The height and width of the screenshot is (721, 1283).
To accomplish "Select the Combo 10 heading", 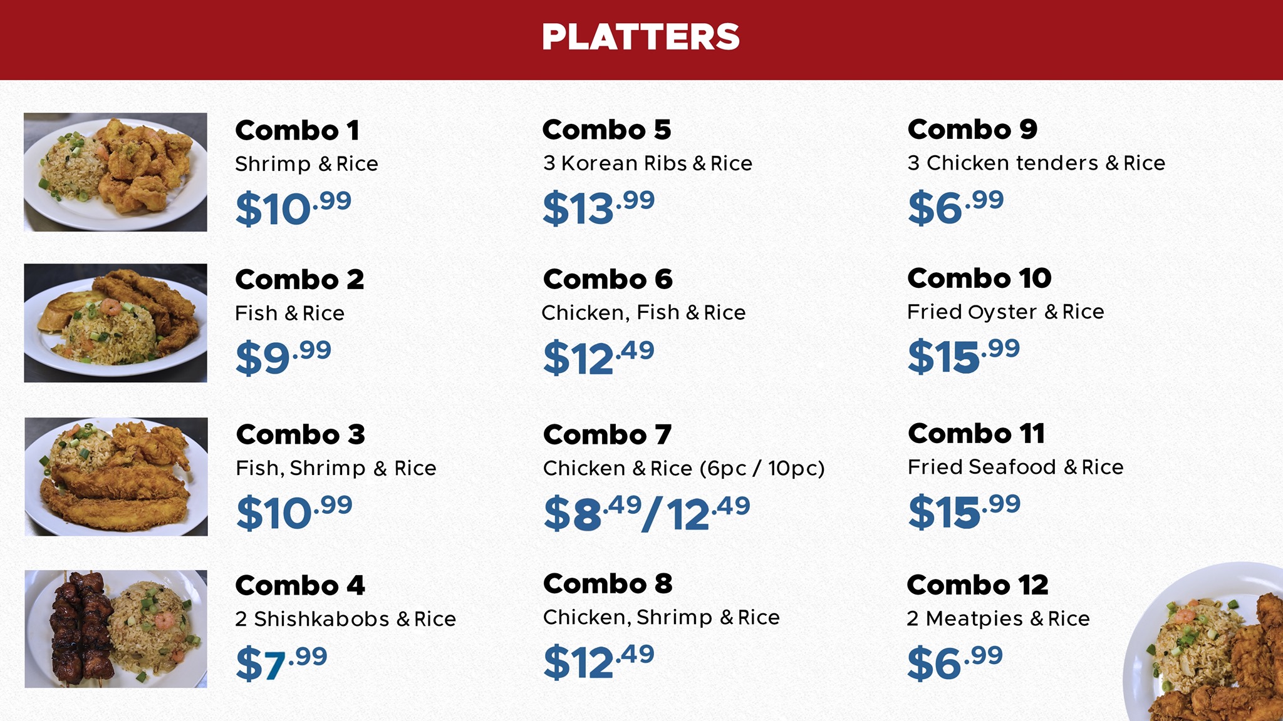I will pyautogui.click(x=979, y=279).
